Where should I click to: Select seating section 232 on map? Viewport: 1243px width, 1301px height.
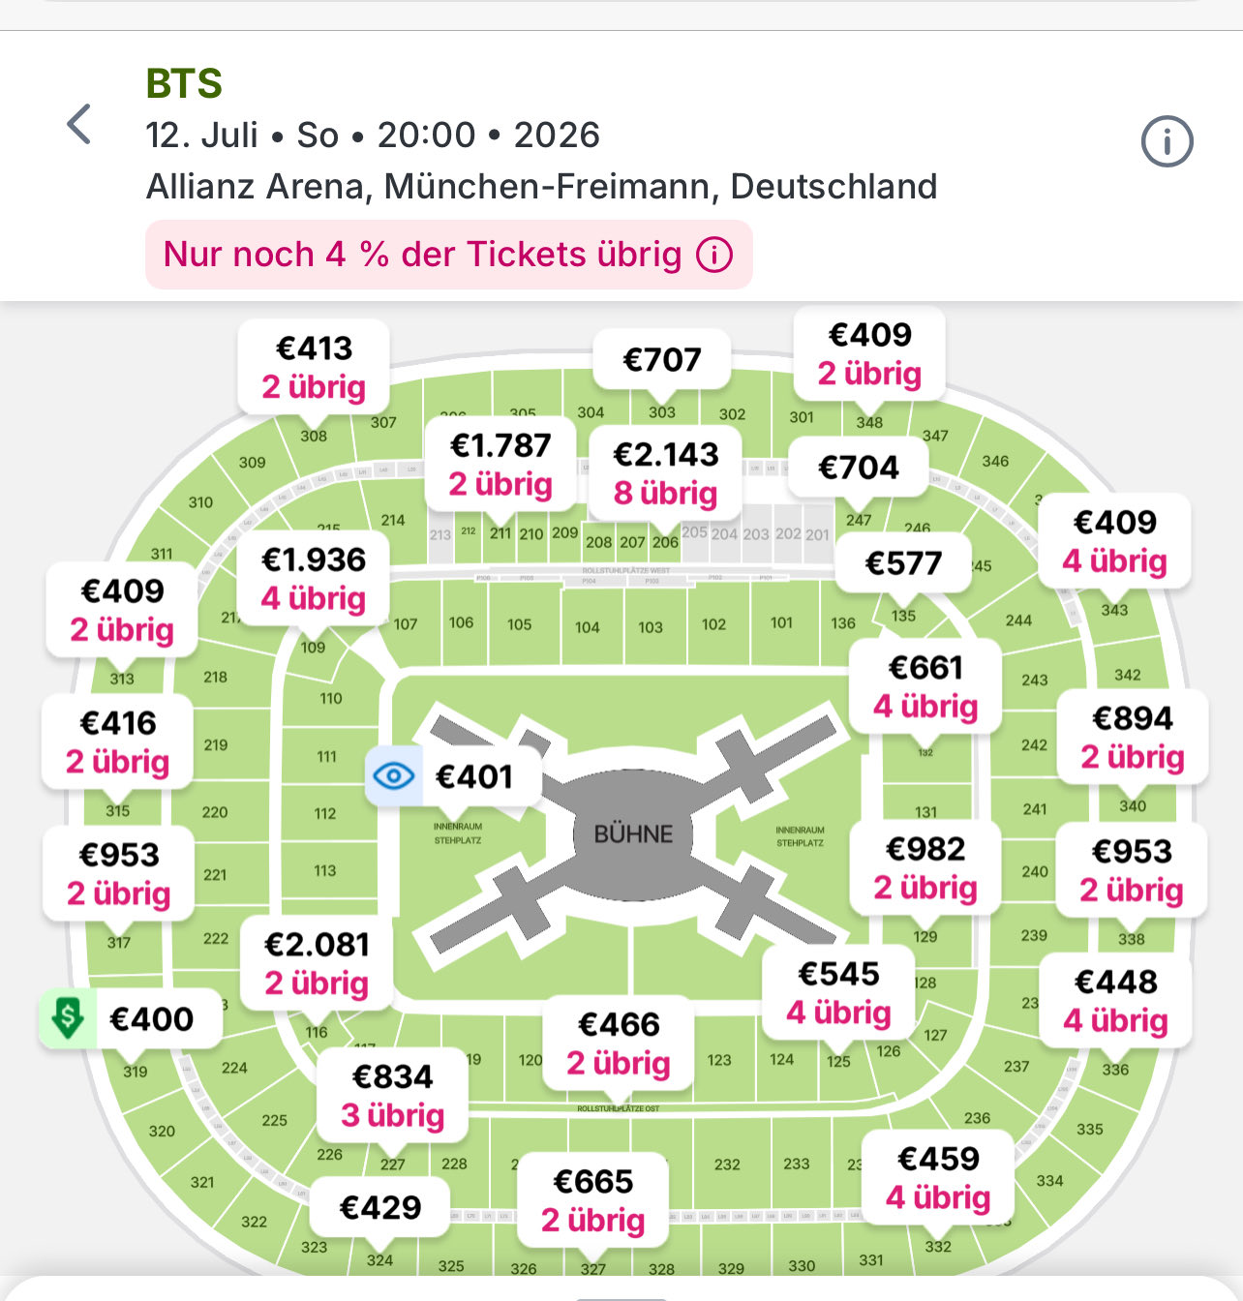(727, 1165)
